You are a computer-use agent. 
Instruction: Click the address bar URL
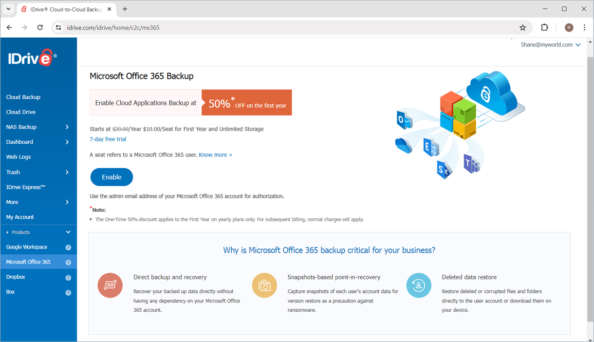pyautogui.click(x=113, y=28)
